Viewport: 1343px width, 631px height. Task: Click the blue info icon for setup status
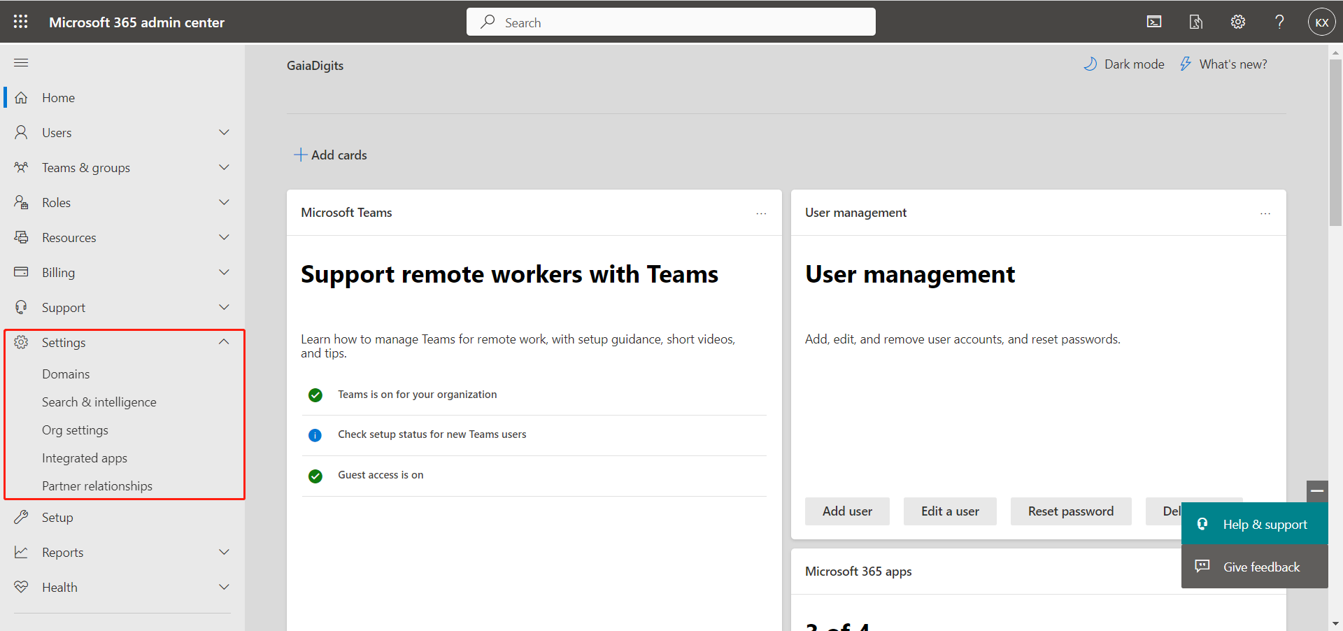point(315,435)
